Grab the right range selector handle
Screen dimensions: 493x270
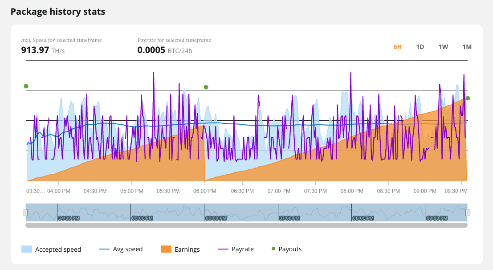pos(467,213)
